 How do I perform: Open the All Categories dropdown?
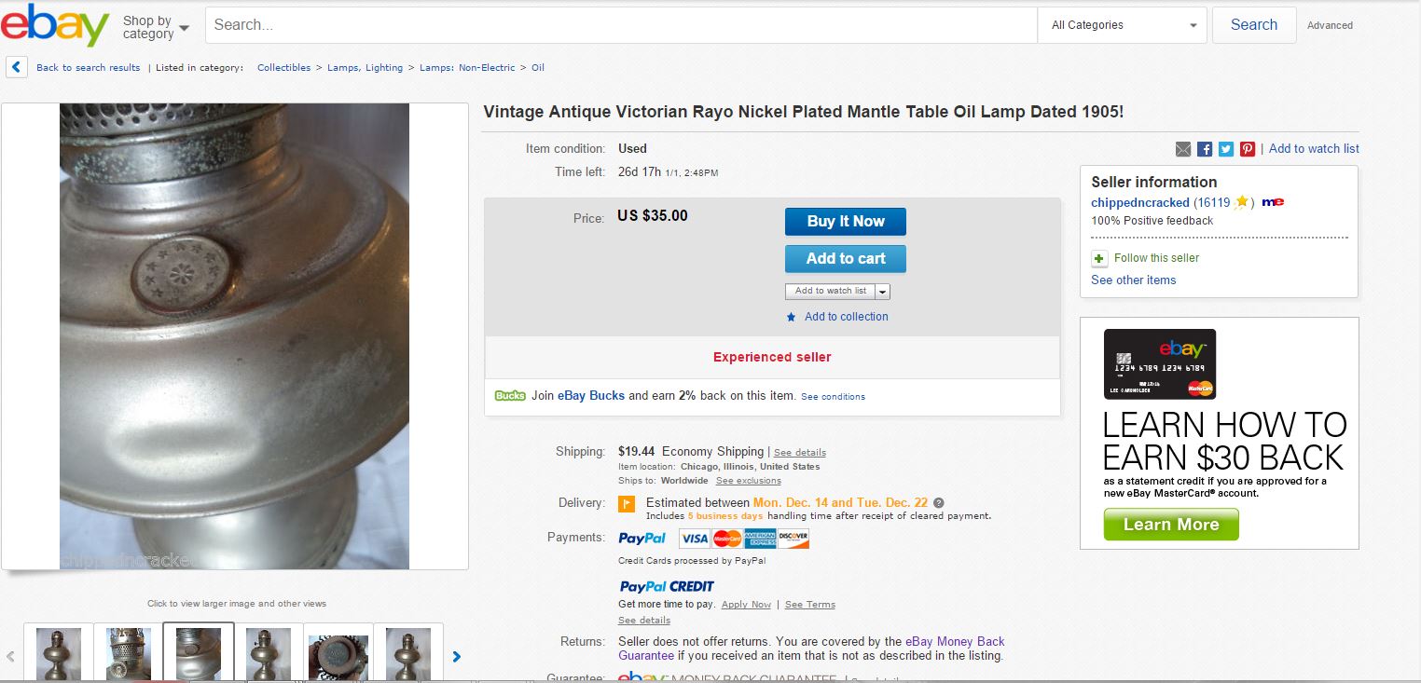point(1122,25)
